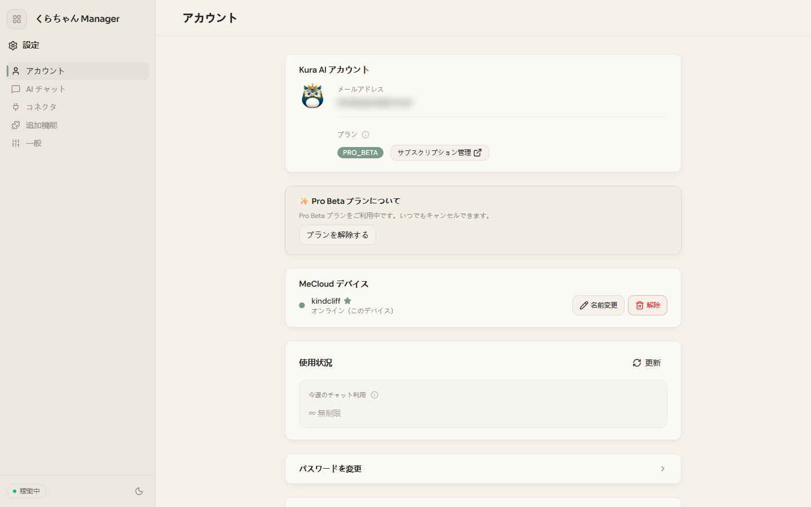Select 追加機能 in the sidebar

click(x=78, y=125)
